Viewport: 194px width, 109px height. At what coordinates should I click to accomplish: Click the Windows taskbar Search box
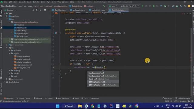click(69, 106)
